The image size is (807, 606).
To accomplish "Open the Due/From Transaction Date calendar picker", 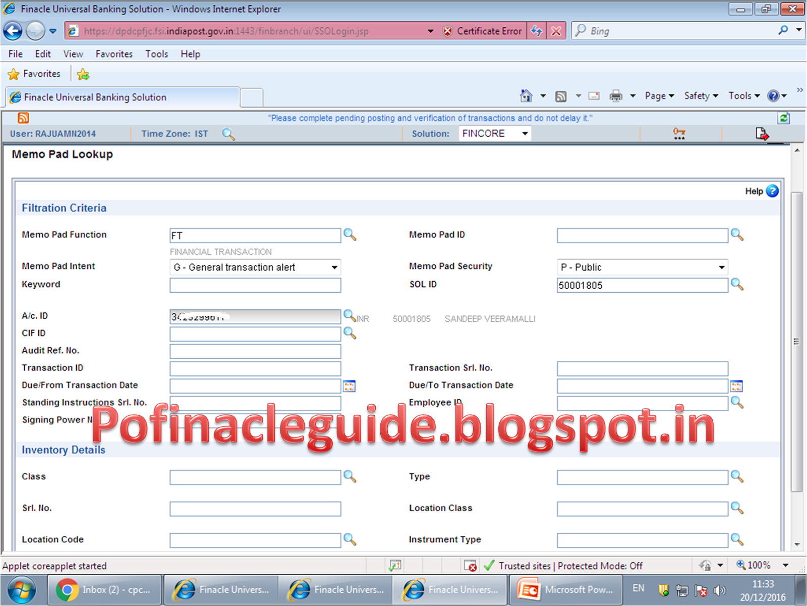I will pos(349,385).
